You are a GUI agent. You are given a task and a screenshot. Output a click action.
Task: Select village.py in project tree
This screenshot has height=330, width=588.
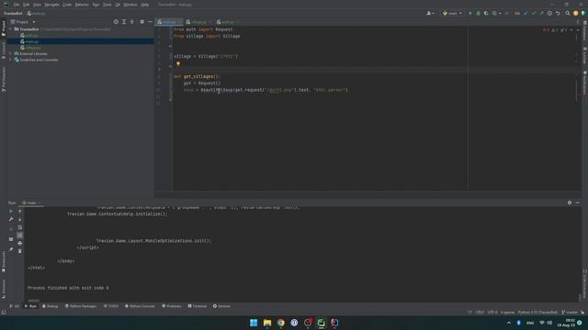(x=30, y=48)
